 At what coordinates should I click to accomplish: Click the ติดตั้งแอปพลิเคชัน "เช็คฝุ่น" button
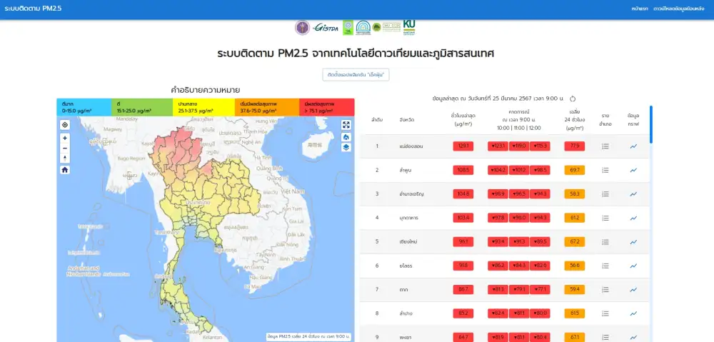[357, 74]
